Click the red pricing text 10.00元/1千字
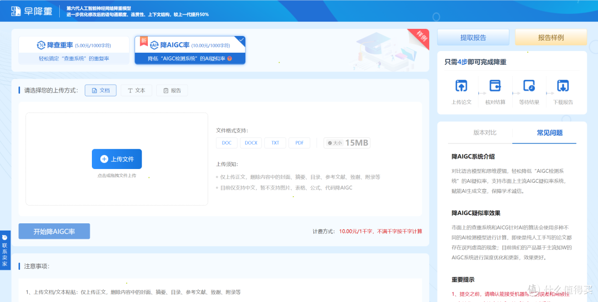 point(356,232)
